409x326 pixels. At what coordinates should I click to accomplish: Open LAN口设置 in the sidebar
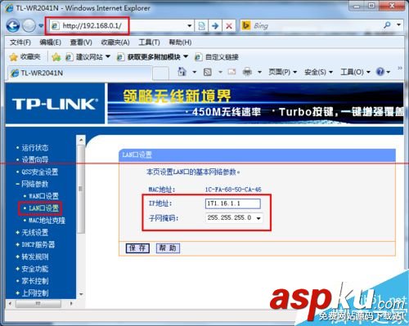tap(43, 208)
